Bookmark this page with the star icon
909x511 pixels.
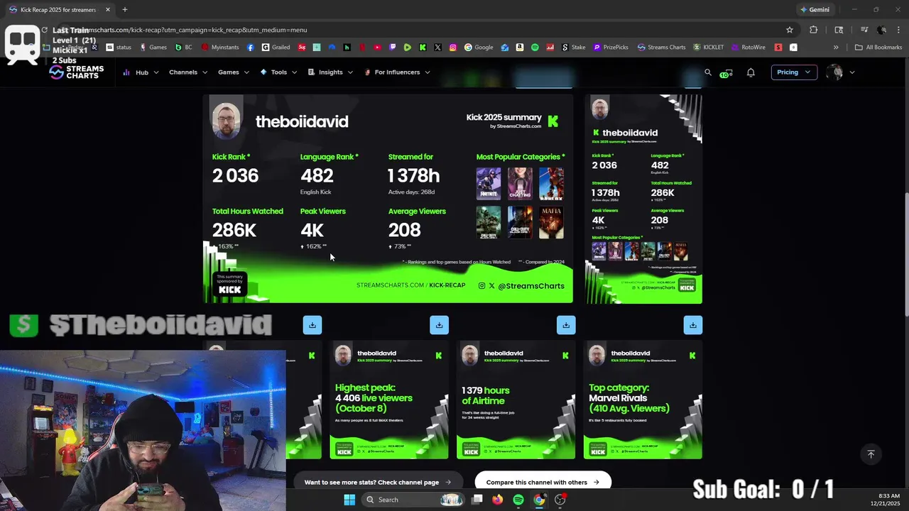(790, 30)
